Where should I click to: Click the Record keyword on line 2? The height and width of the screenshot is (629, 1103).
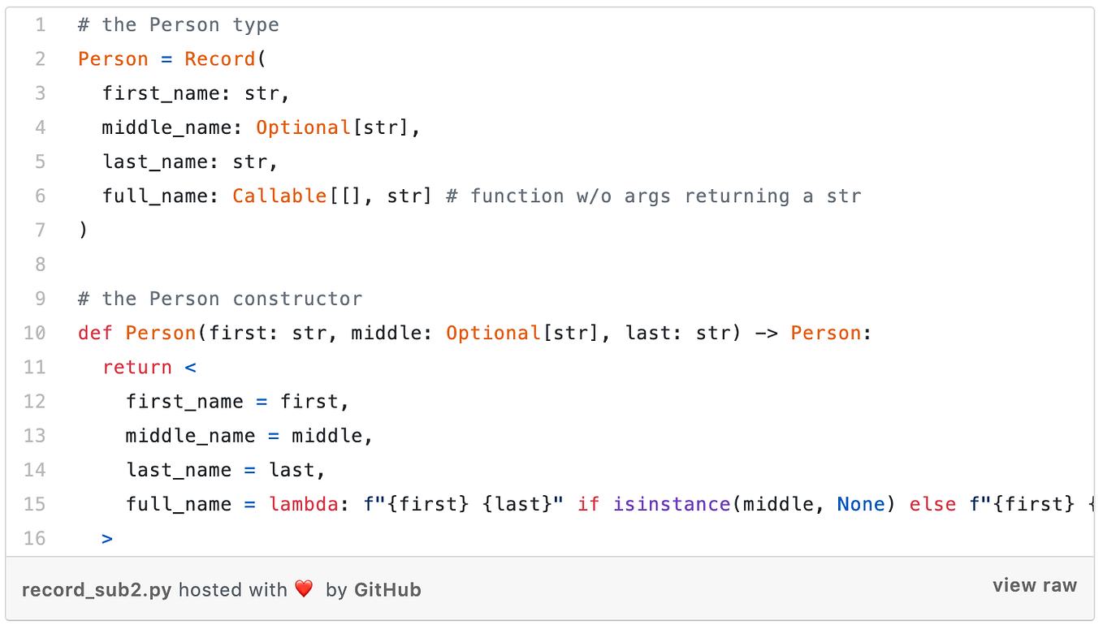220,59
